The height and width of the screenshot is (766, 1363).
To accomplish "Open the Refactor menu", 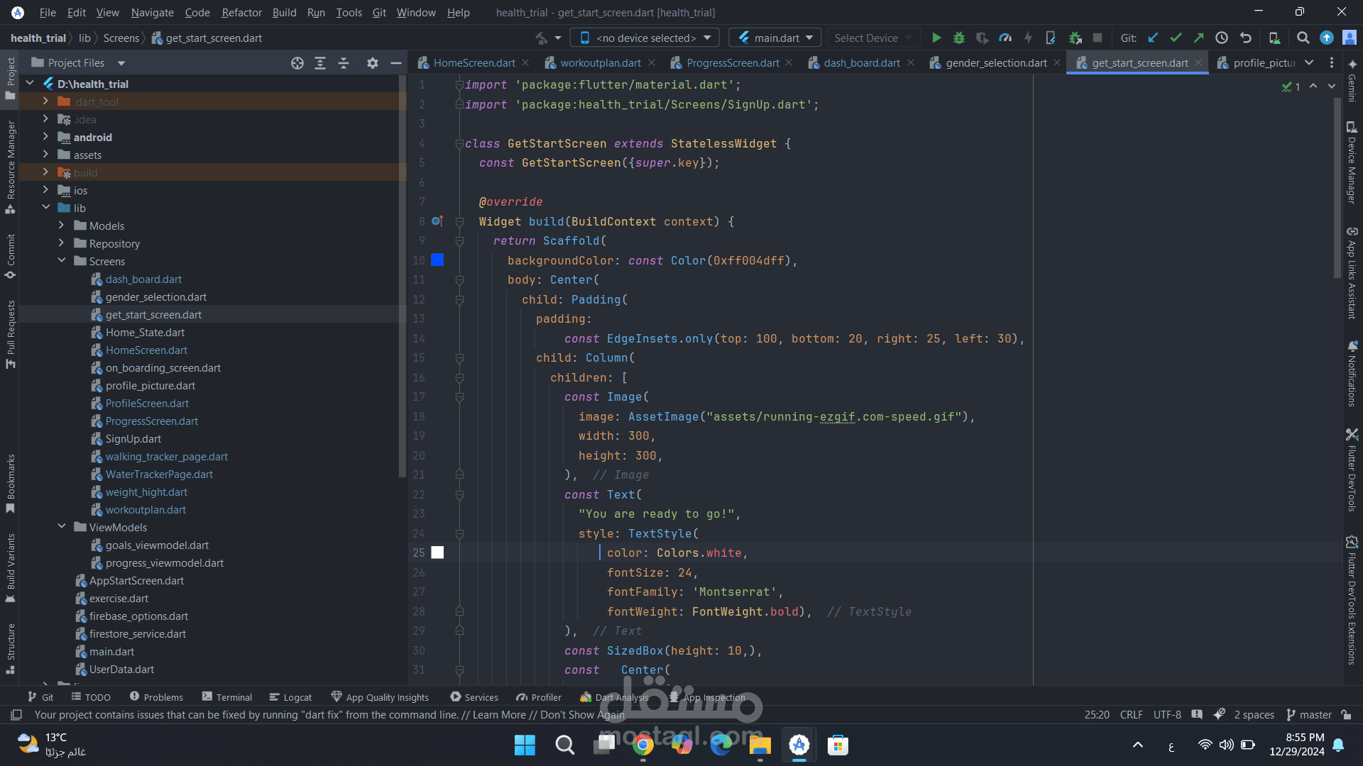I will tap(241, 13).
